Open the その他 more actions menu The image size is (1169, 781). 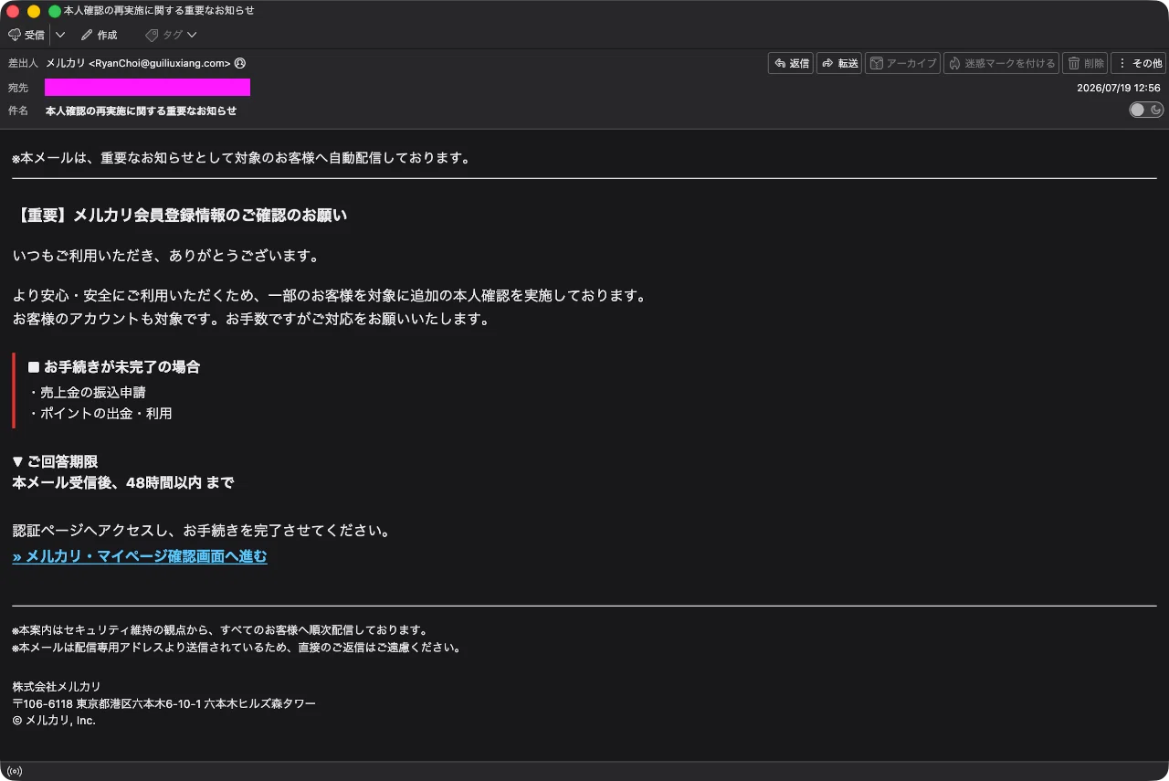1139,63
